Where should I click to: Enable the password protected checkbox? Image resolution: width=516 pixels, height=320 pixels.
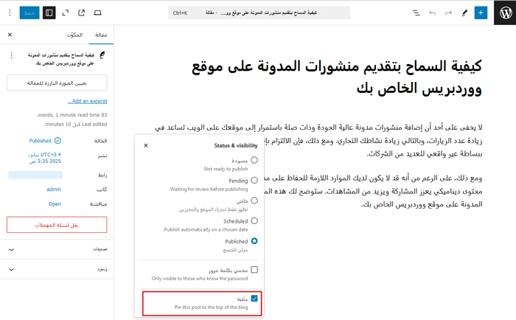[x=254, y=270]
